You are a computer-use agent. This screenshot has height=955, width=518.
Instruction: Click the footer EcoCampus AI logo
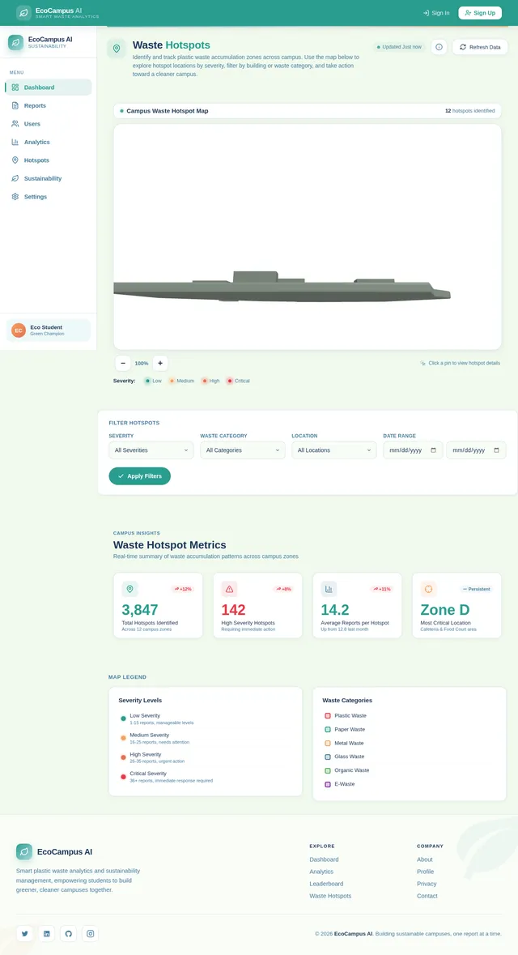[x=23, y=851]
